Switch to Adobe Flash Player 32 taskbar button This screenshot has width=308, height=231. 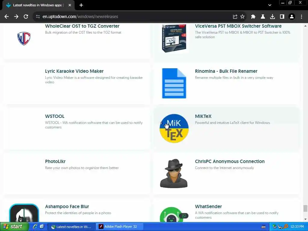120,227
